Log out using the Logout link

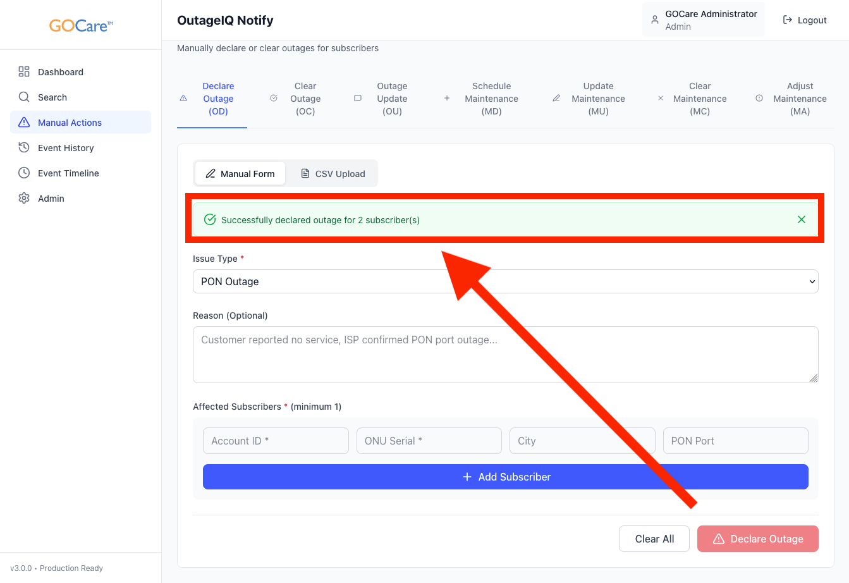click(805, 20)
